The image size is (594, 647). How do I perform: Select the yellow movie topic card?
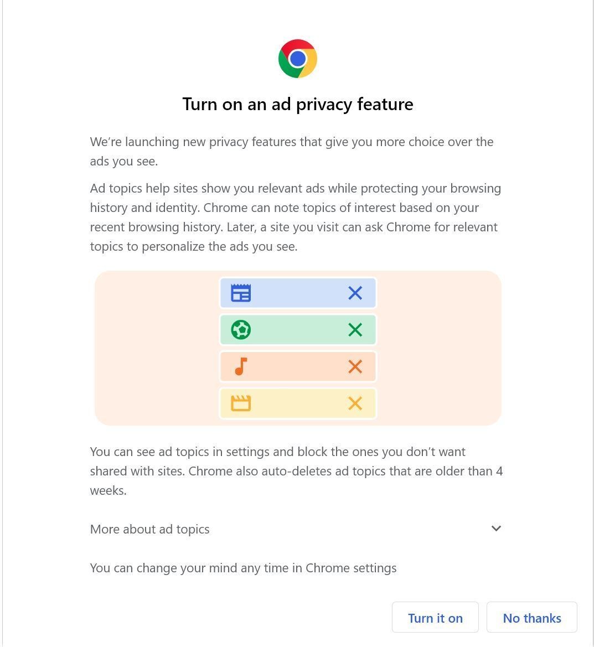pos(298,403)
